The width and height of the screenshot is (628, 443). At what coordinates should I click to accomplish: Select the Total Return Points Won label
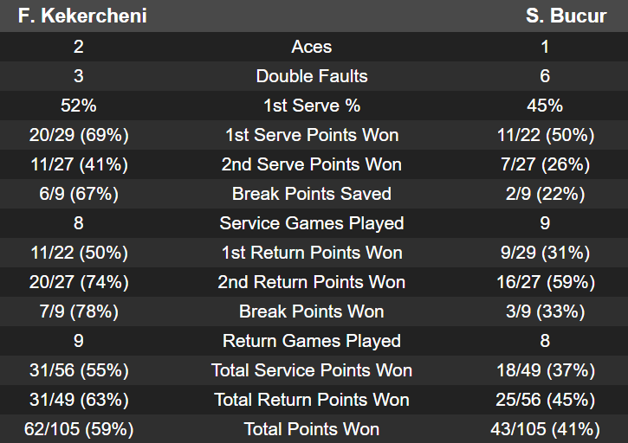coord(312,400)
